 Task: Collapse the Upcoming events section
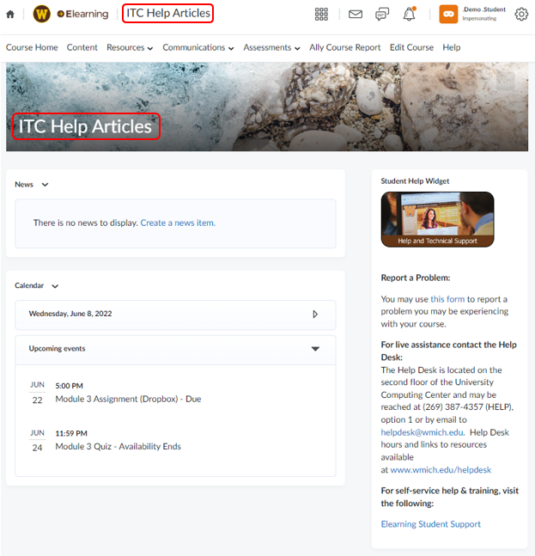click(315, 349)
